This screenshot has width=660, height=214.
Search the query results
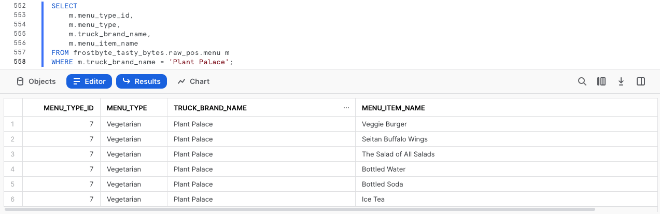click(x=582, y=81)
